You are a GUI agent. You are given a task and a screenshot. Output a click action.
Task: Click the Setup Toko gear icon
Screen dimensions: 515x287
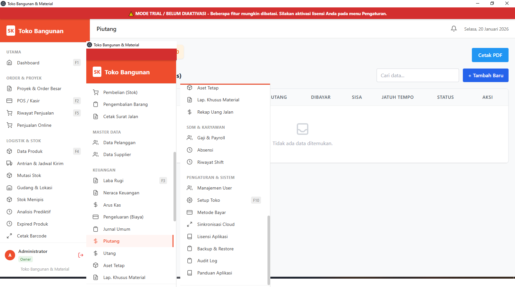click(x=190, y=200)
